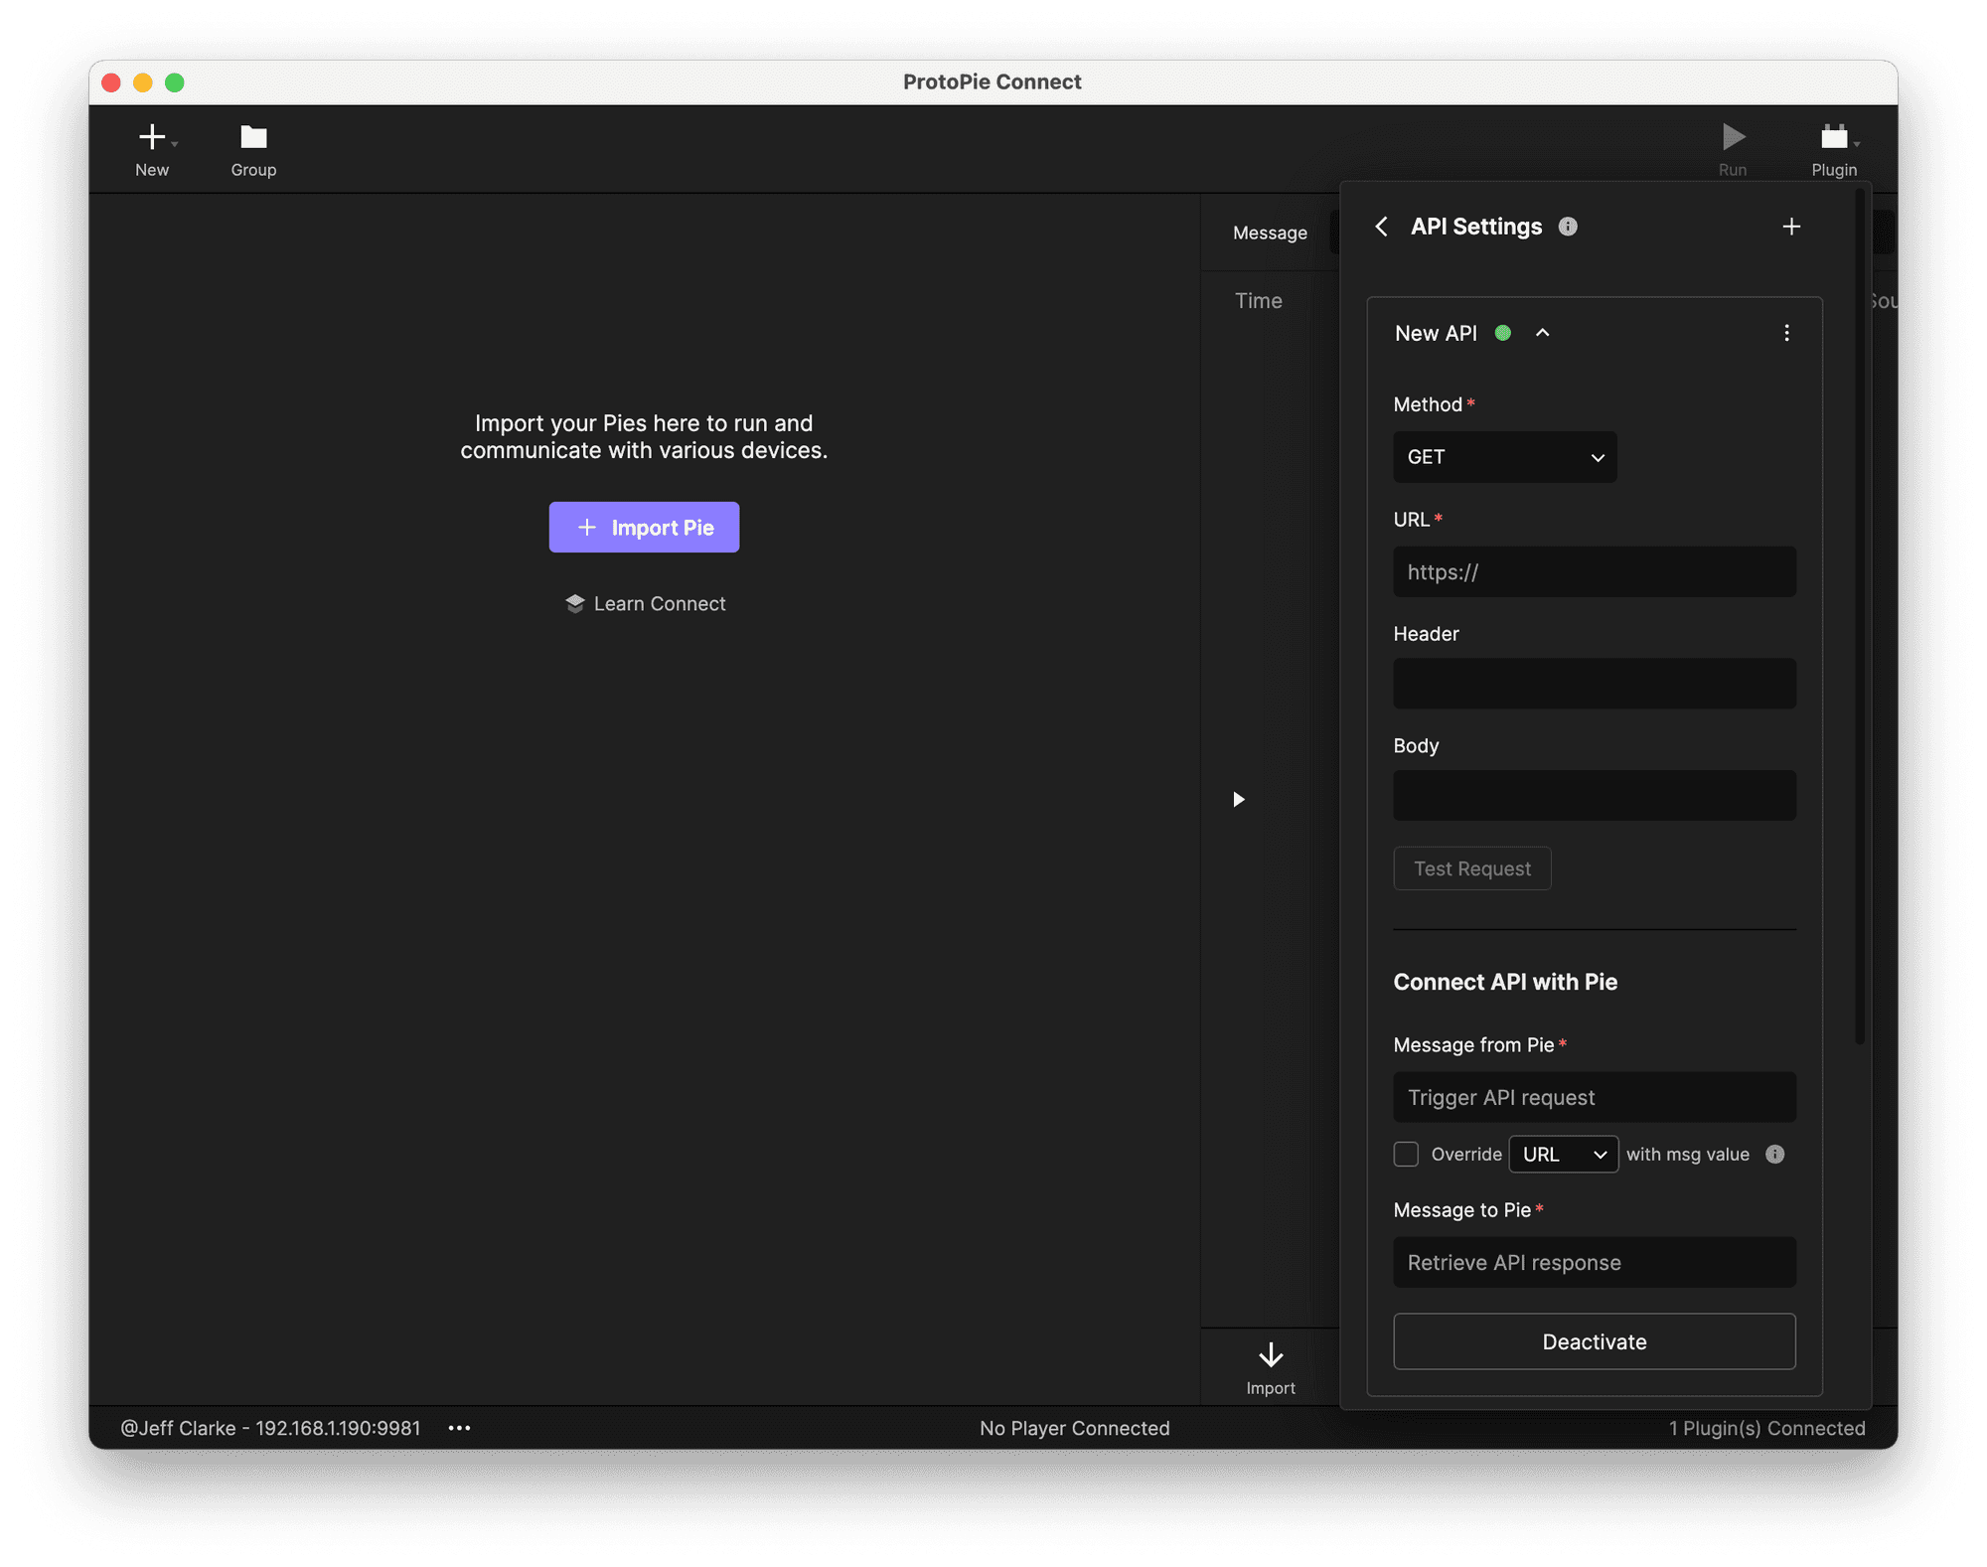Click the API panel scrollbar
The image size is (1987, 1567).
(x=1860, y=616)
